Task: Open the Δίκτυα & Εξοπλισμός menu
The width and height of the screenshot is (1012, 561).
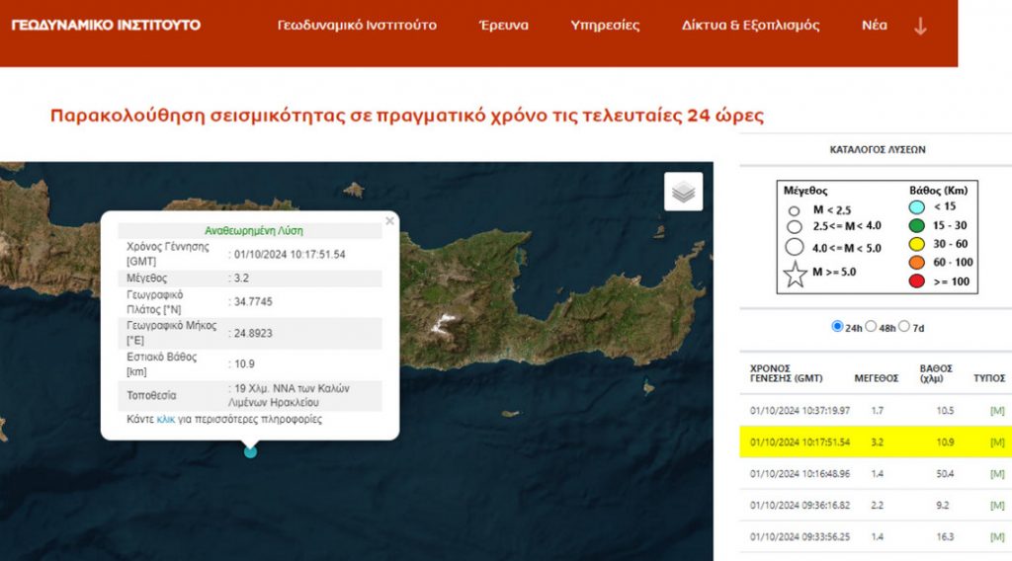Action: [750, 26]
